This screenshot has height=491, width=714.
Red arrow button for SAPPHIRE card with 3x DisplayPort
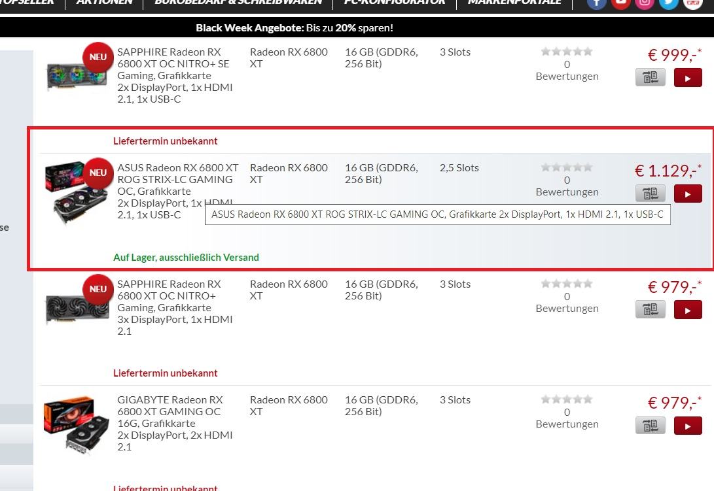point(688,310)
